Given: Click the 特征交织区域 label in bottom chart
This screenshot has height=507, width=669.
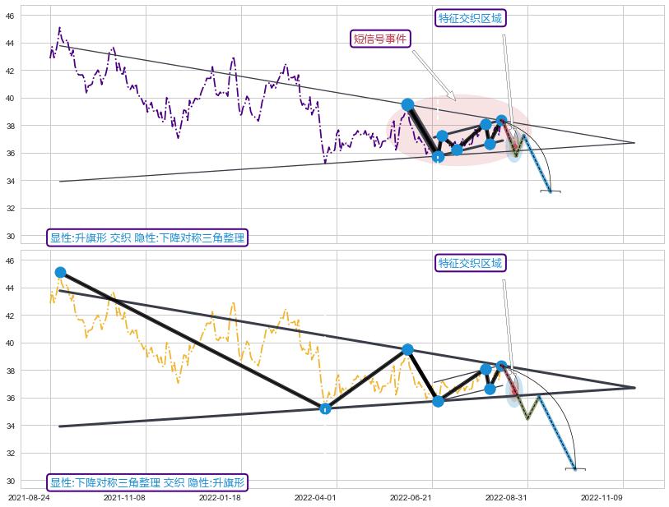Looking at the screenshot, I should (x=470, y=263).
